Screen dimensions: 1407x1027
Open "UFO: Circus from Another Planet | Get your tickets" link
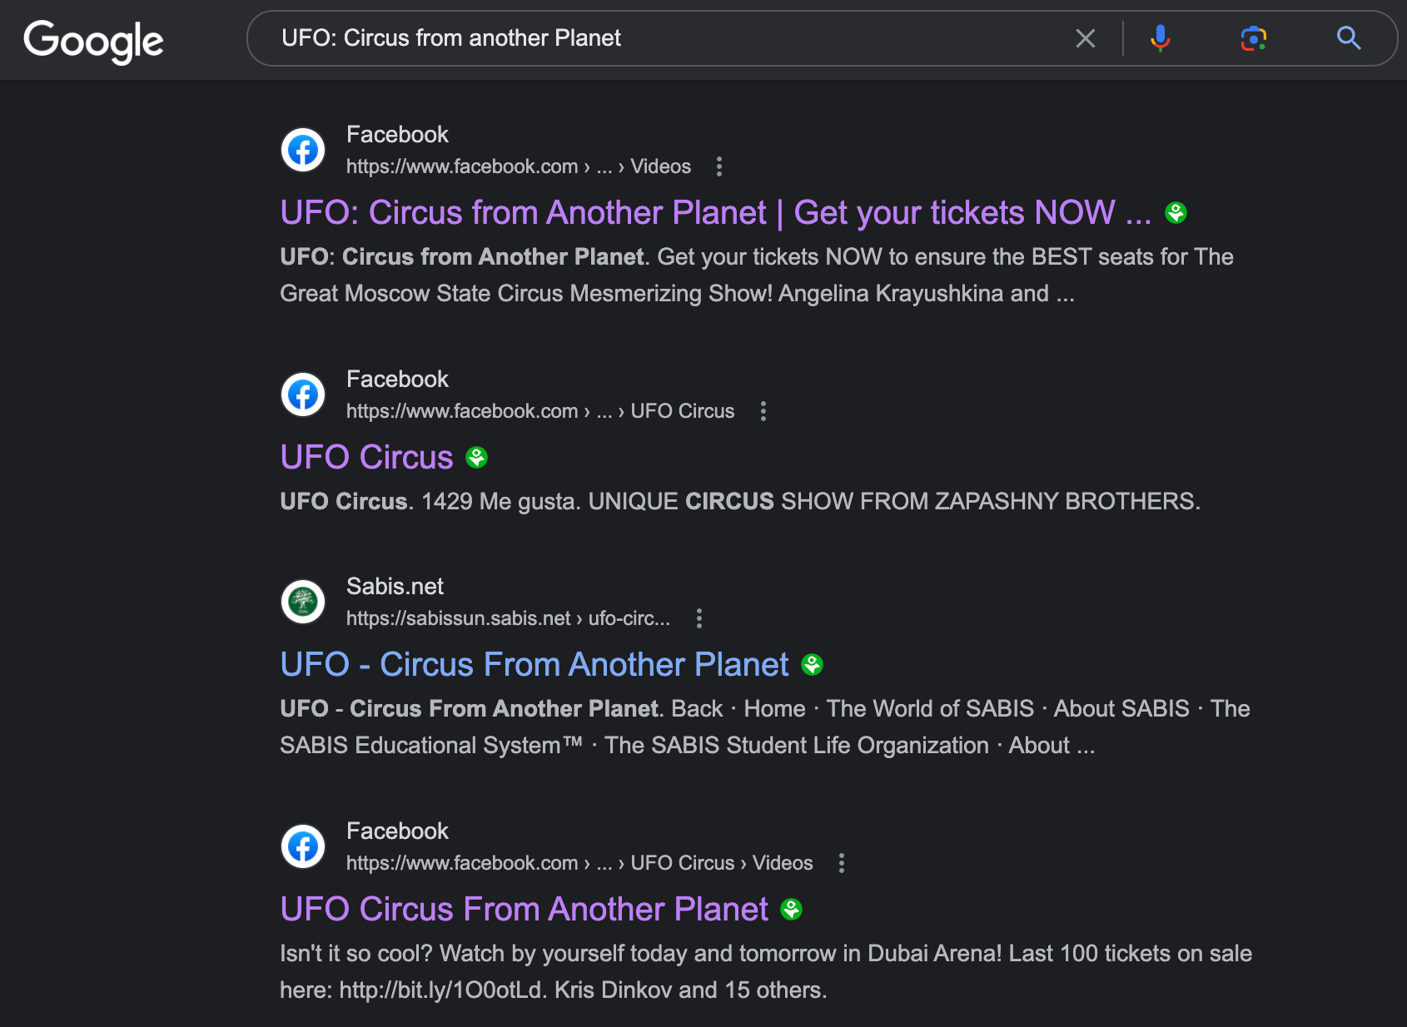pos(714,213)
